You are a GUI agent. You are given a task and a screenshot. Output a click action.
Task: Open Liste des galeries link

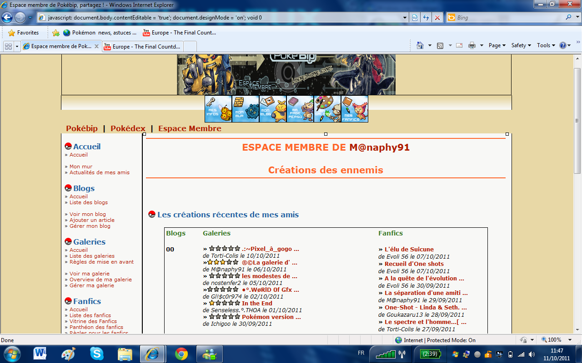tap(92, 256)
